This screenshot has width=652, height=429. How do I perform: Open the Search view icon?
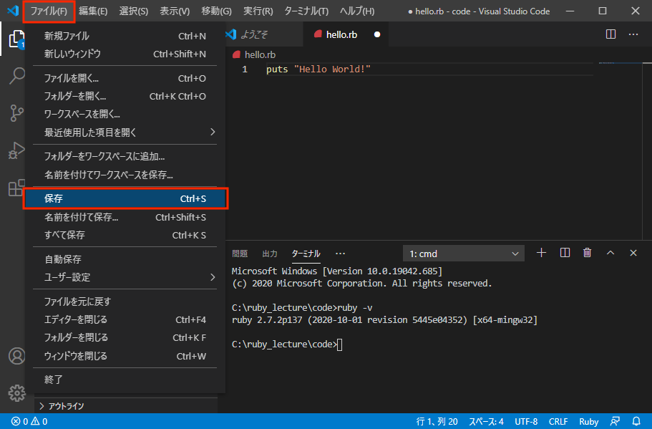[16, 76]
